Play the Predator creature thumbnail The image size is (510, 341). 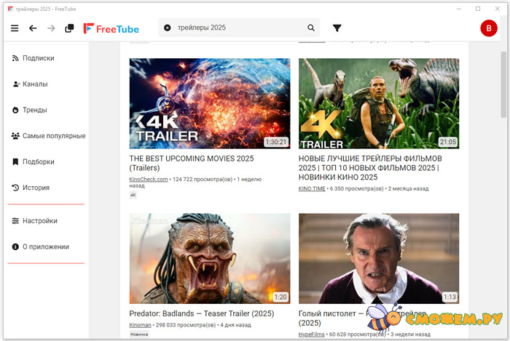[210, 259]
